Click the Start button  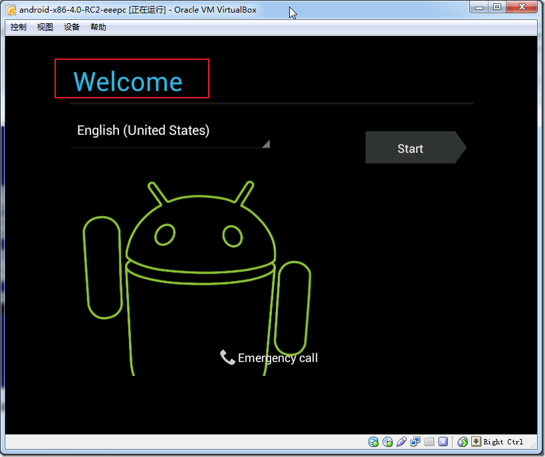(415, 147)
